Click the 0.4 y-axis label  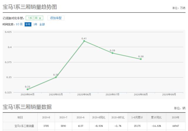(10, 47)
